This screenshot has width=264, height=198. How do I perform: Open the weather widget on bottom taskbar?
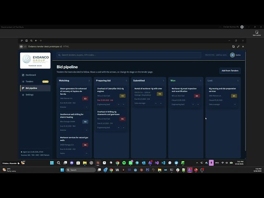point(9,170)
